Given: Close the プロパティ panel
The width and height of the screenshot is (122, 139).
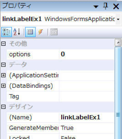Looking at the screenshot, I should pyautogui.click(x=116, y=6).
